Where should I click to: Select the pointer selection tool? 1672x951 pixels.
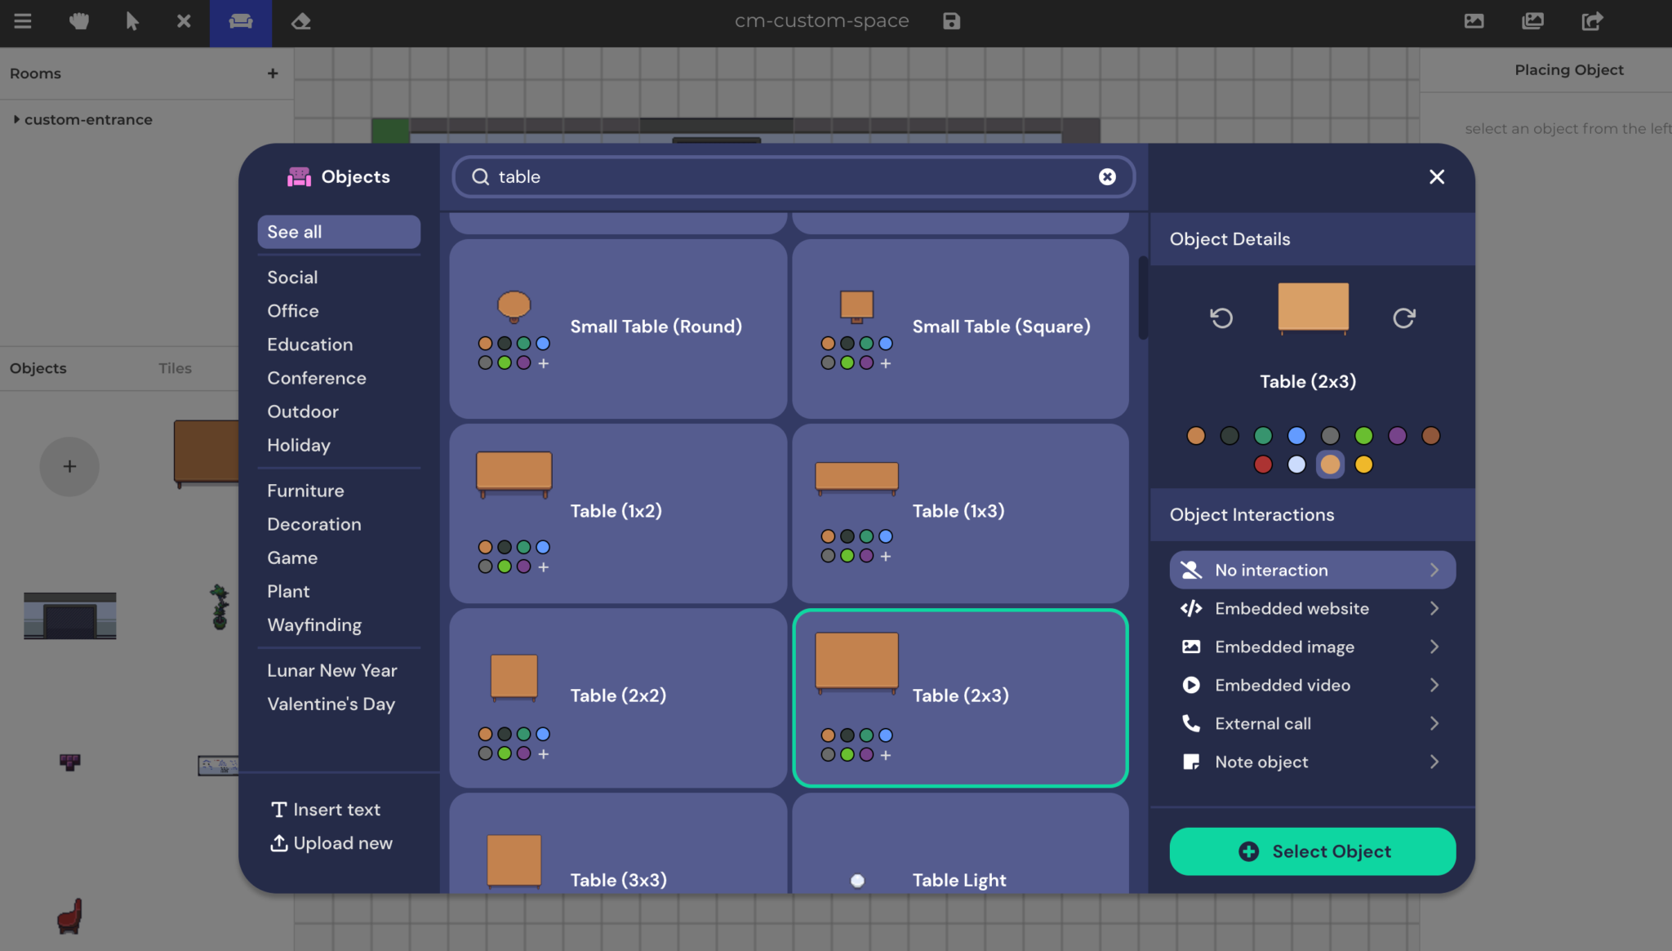[x=131, y=22]
